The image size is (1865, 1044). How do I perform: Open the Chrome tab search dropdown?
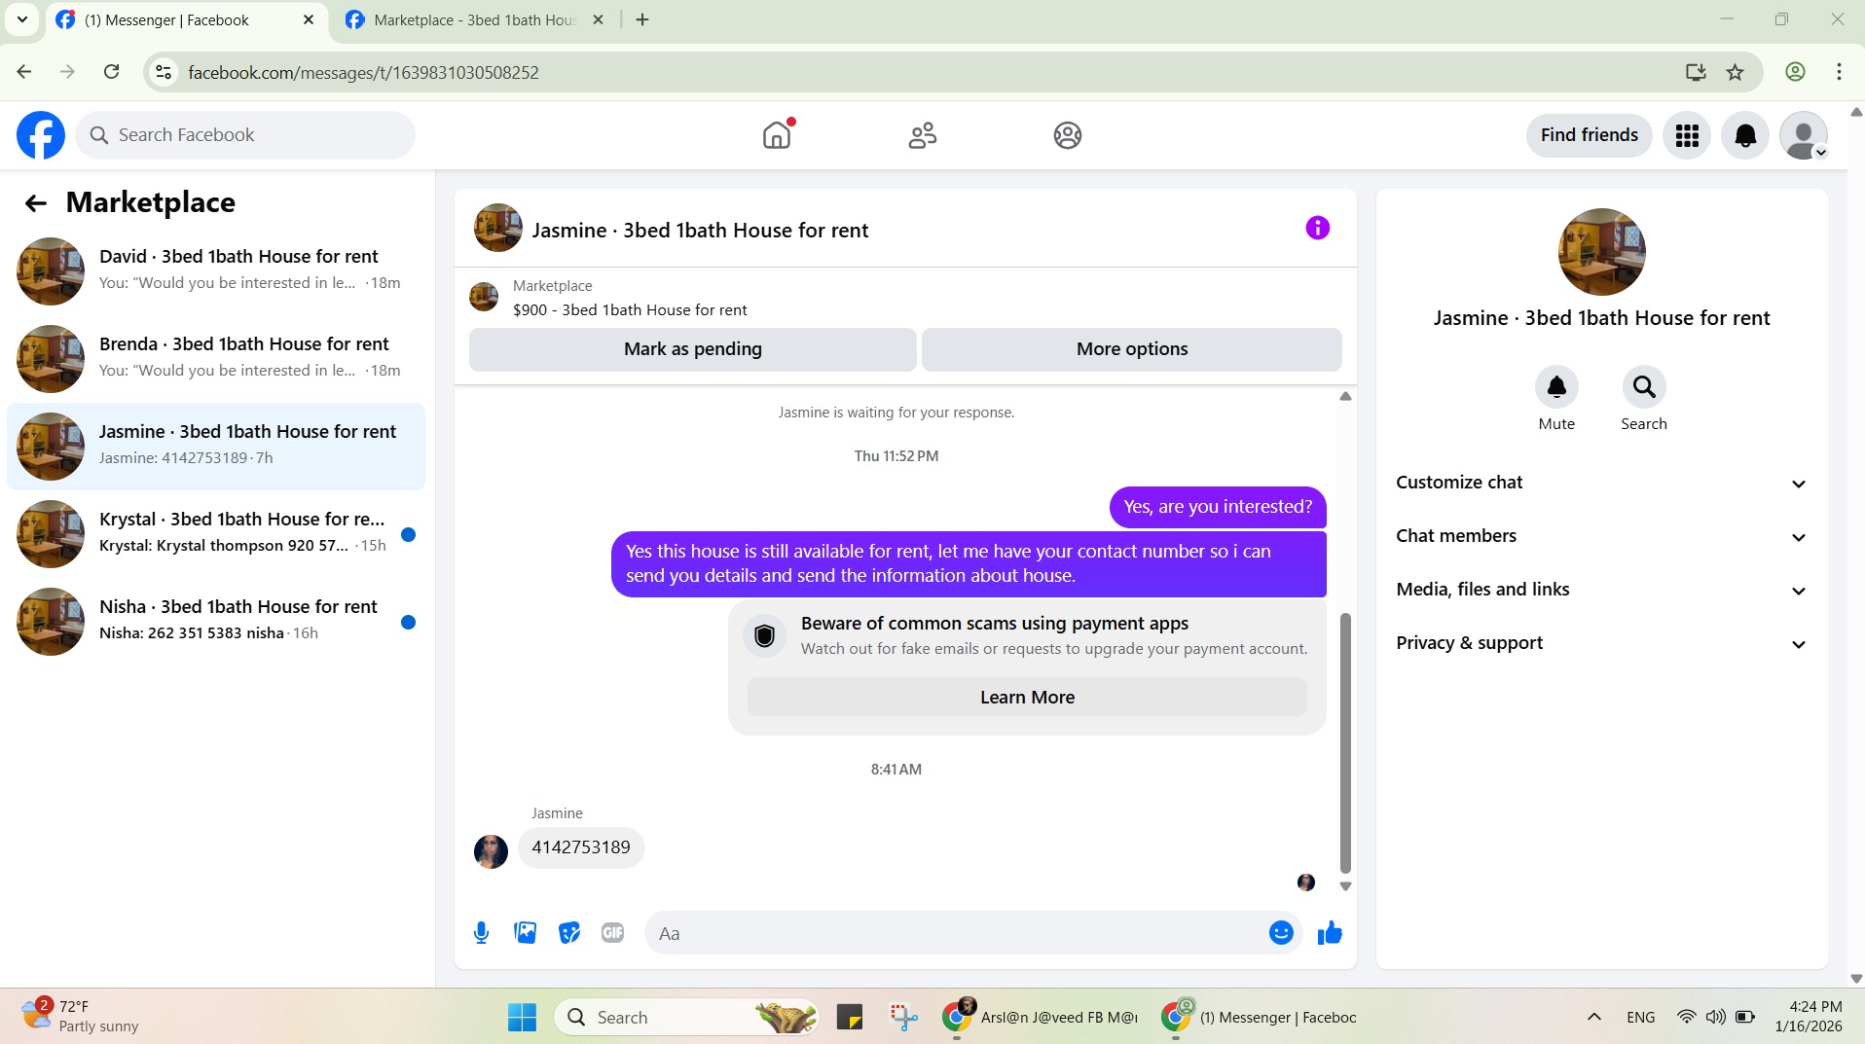[21, 19]
